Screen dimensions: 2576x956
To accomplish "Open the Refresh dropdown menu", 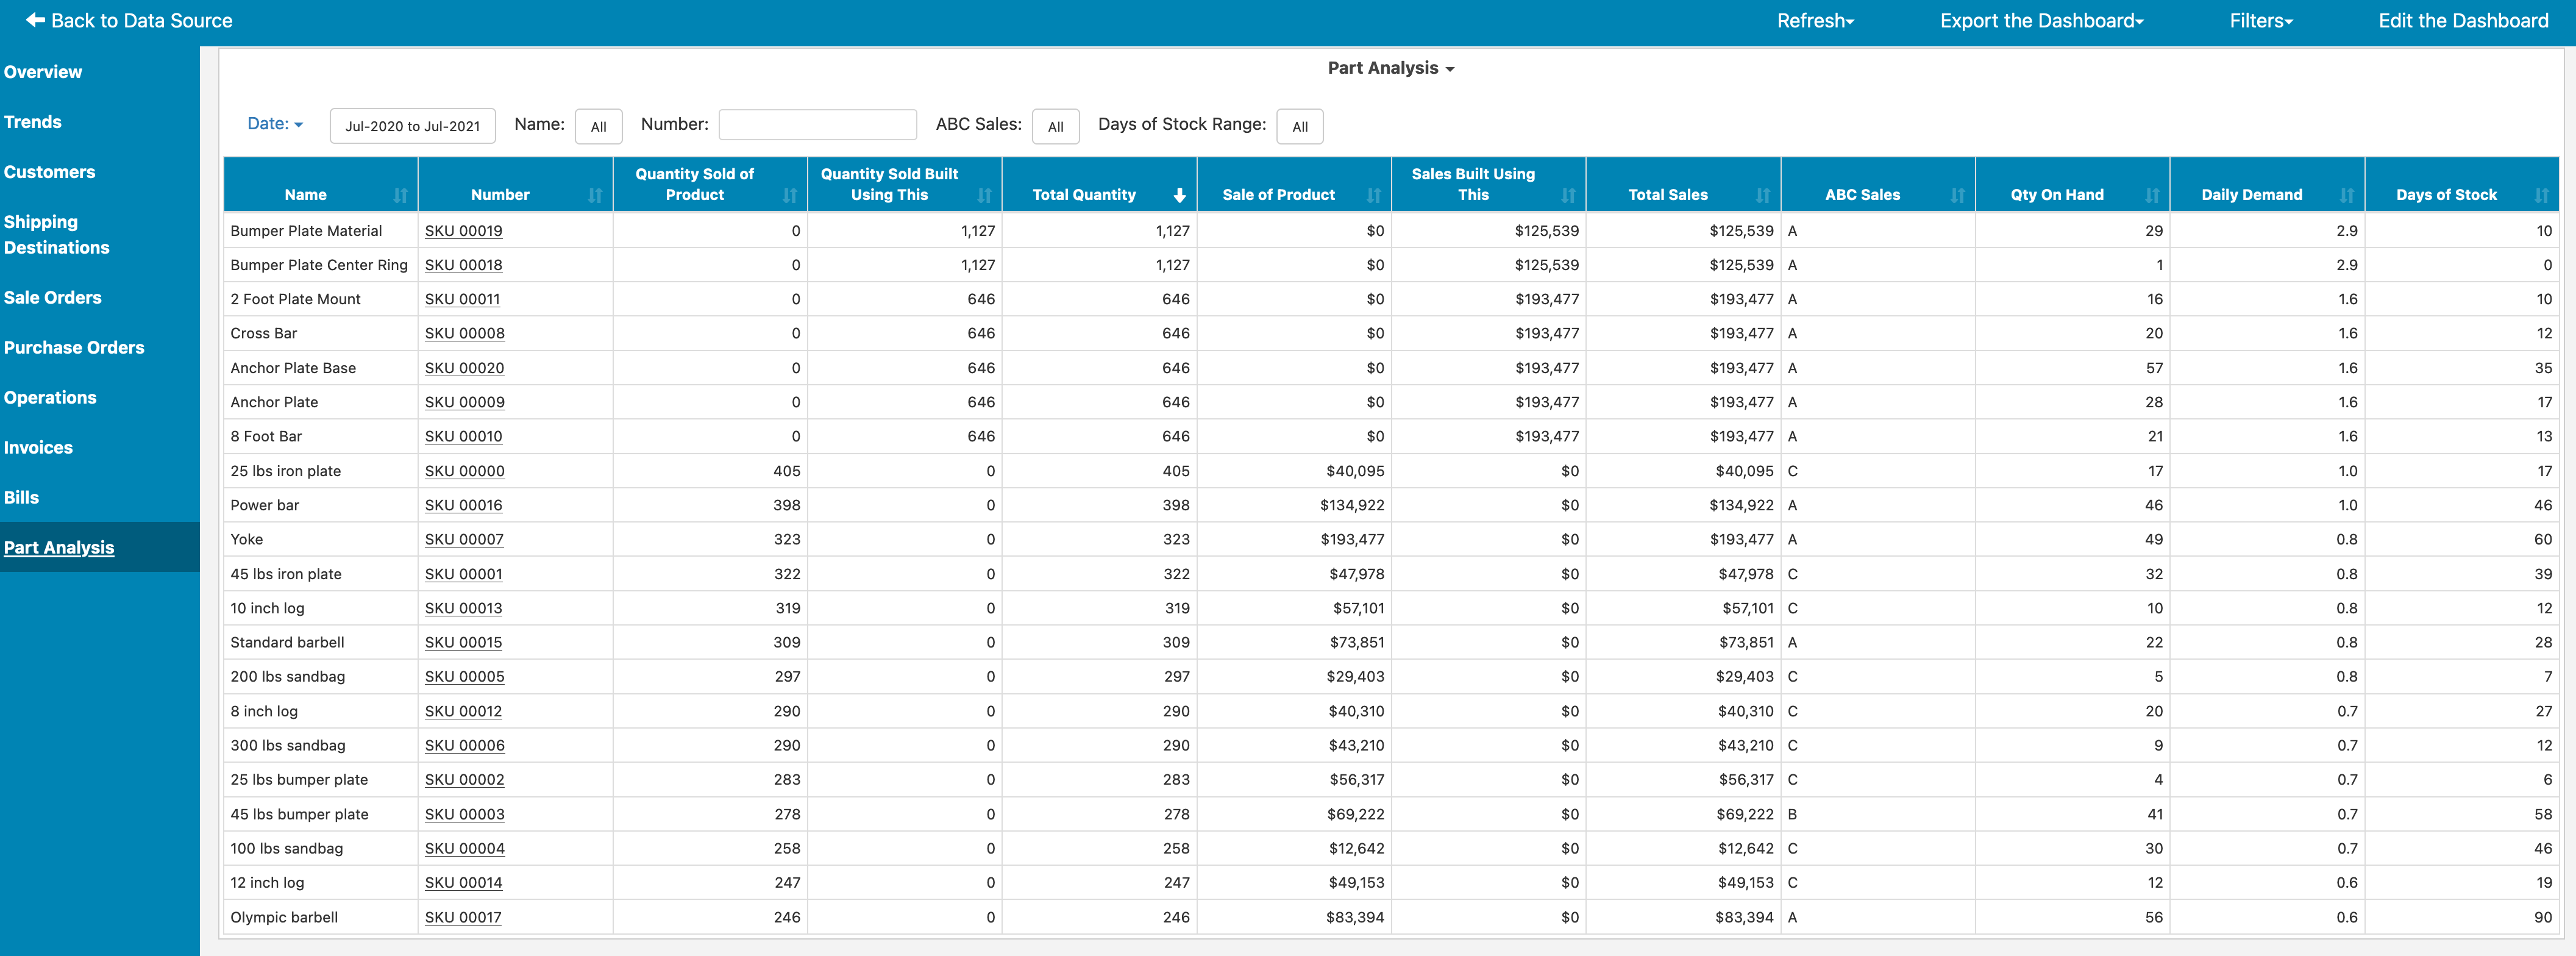I will (x=1815, y=21).
